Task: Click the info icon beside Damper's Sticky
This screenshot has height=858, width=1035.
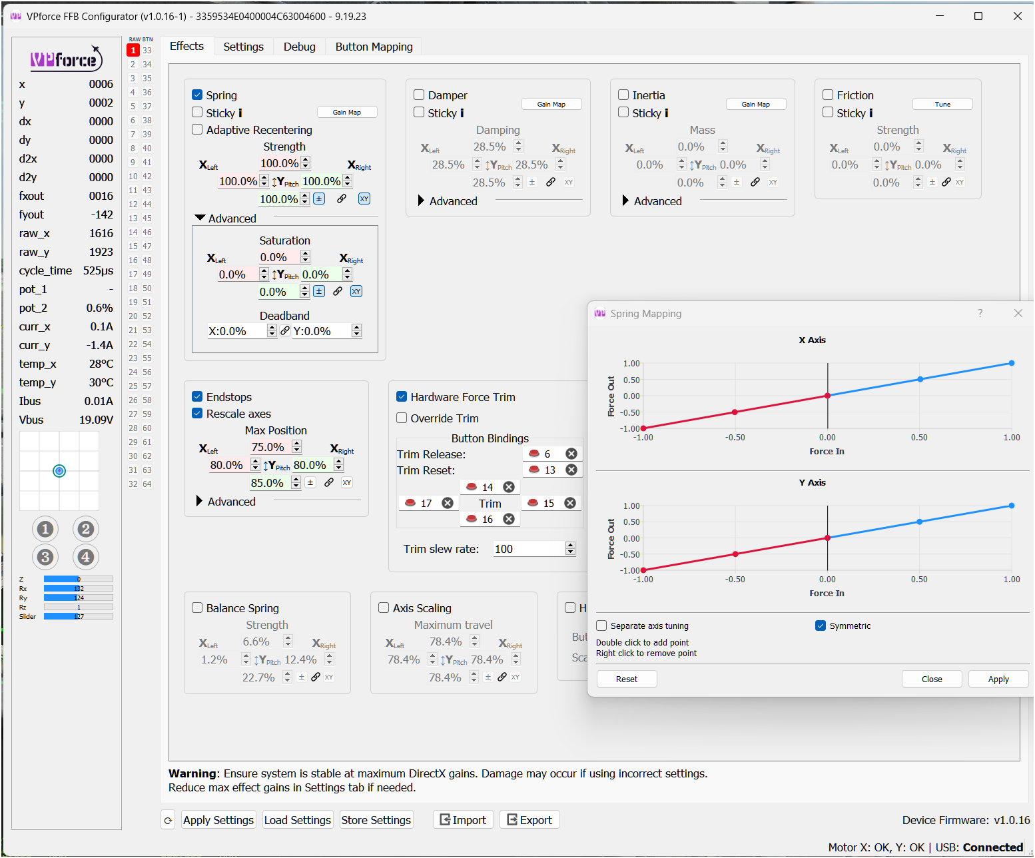Action: (x=462, y=113)
